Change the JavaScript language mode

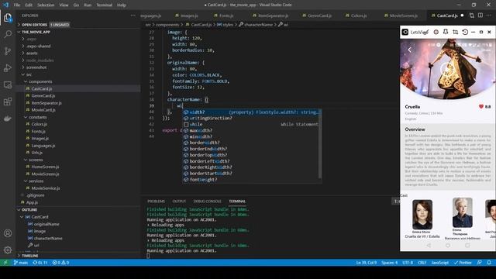click(439, 263)
